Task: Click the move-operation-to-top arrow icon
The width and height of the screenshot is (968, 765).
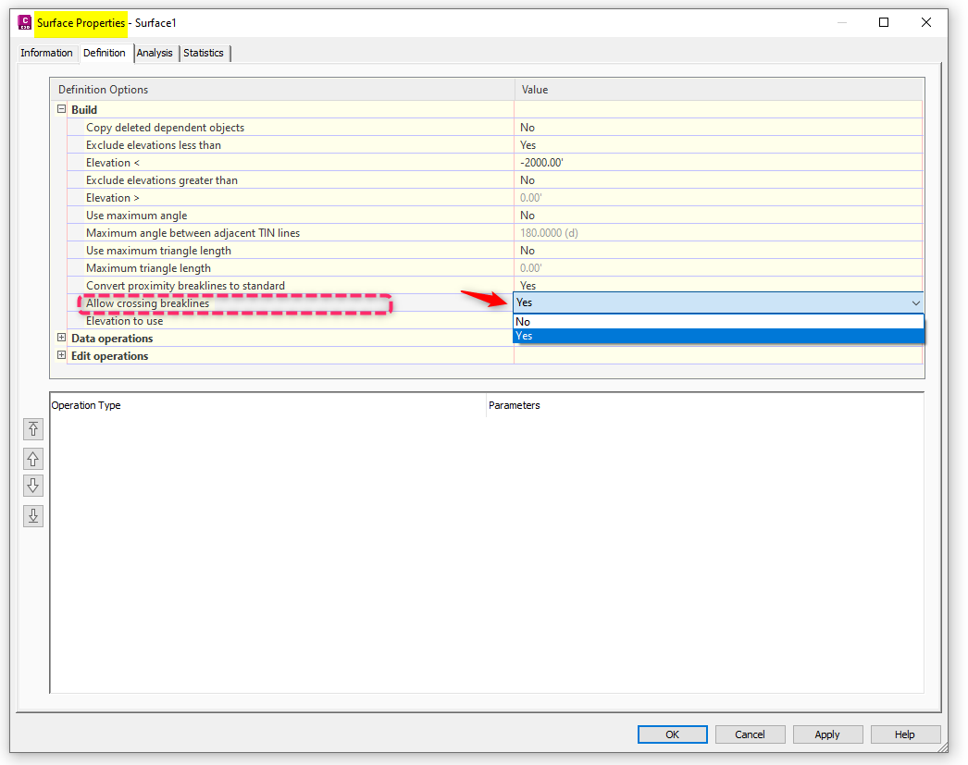Action: click(x=33, y=429)
